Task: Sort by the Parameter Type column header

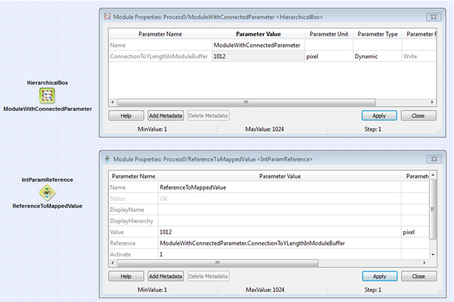Action: click(376, 34)
